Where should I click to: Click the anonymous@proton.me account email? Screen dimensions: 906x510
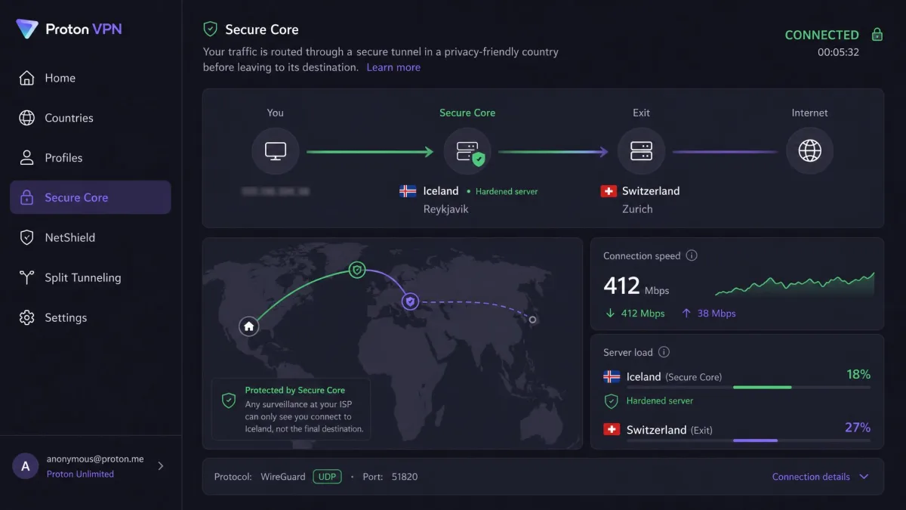[x=95, y=459]
